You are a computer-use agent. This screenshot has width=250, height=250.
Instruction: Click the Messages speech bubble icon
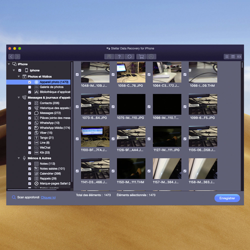click(36, 113)
